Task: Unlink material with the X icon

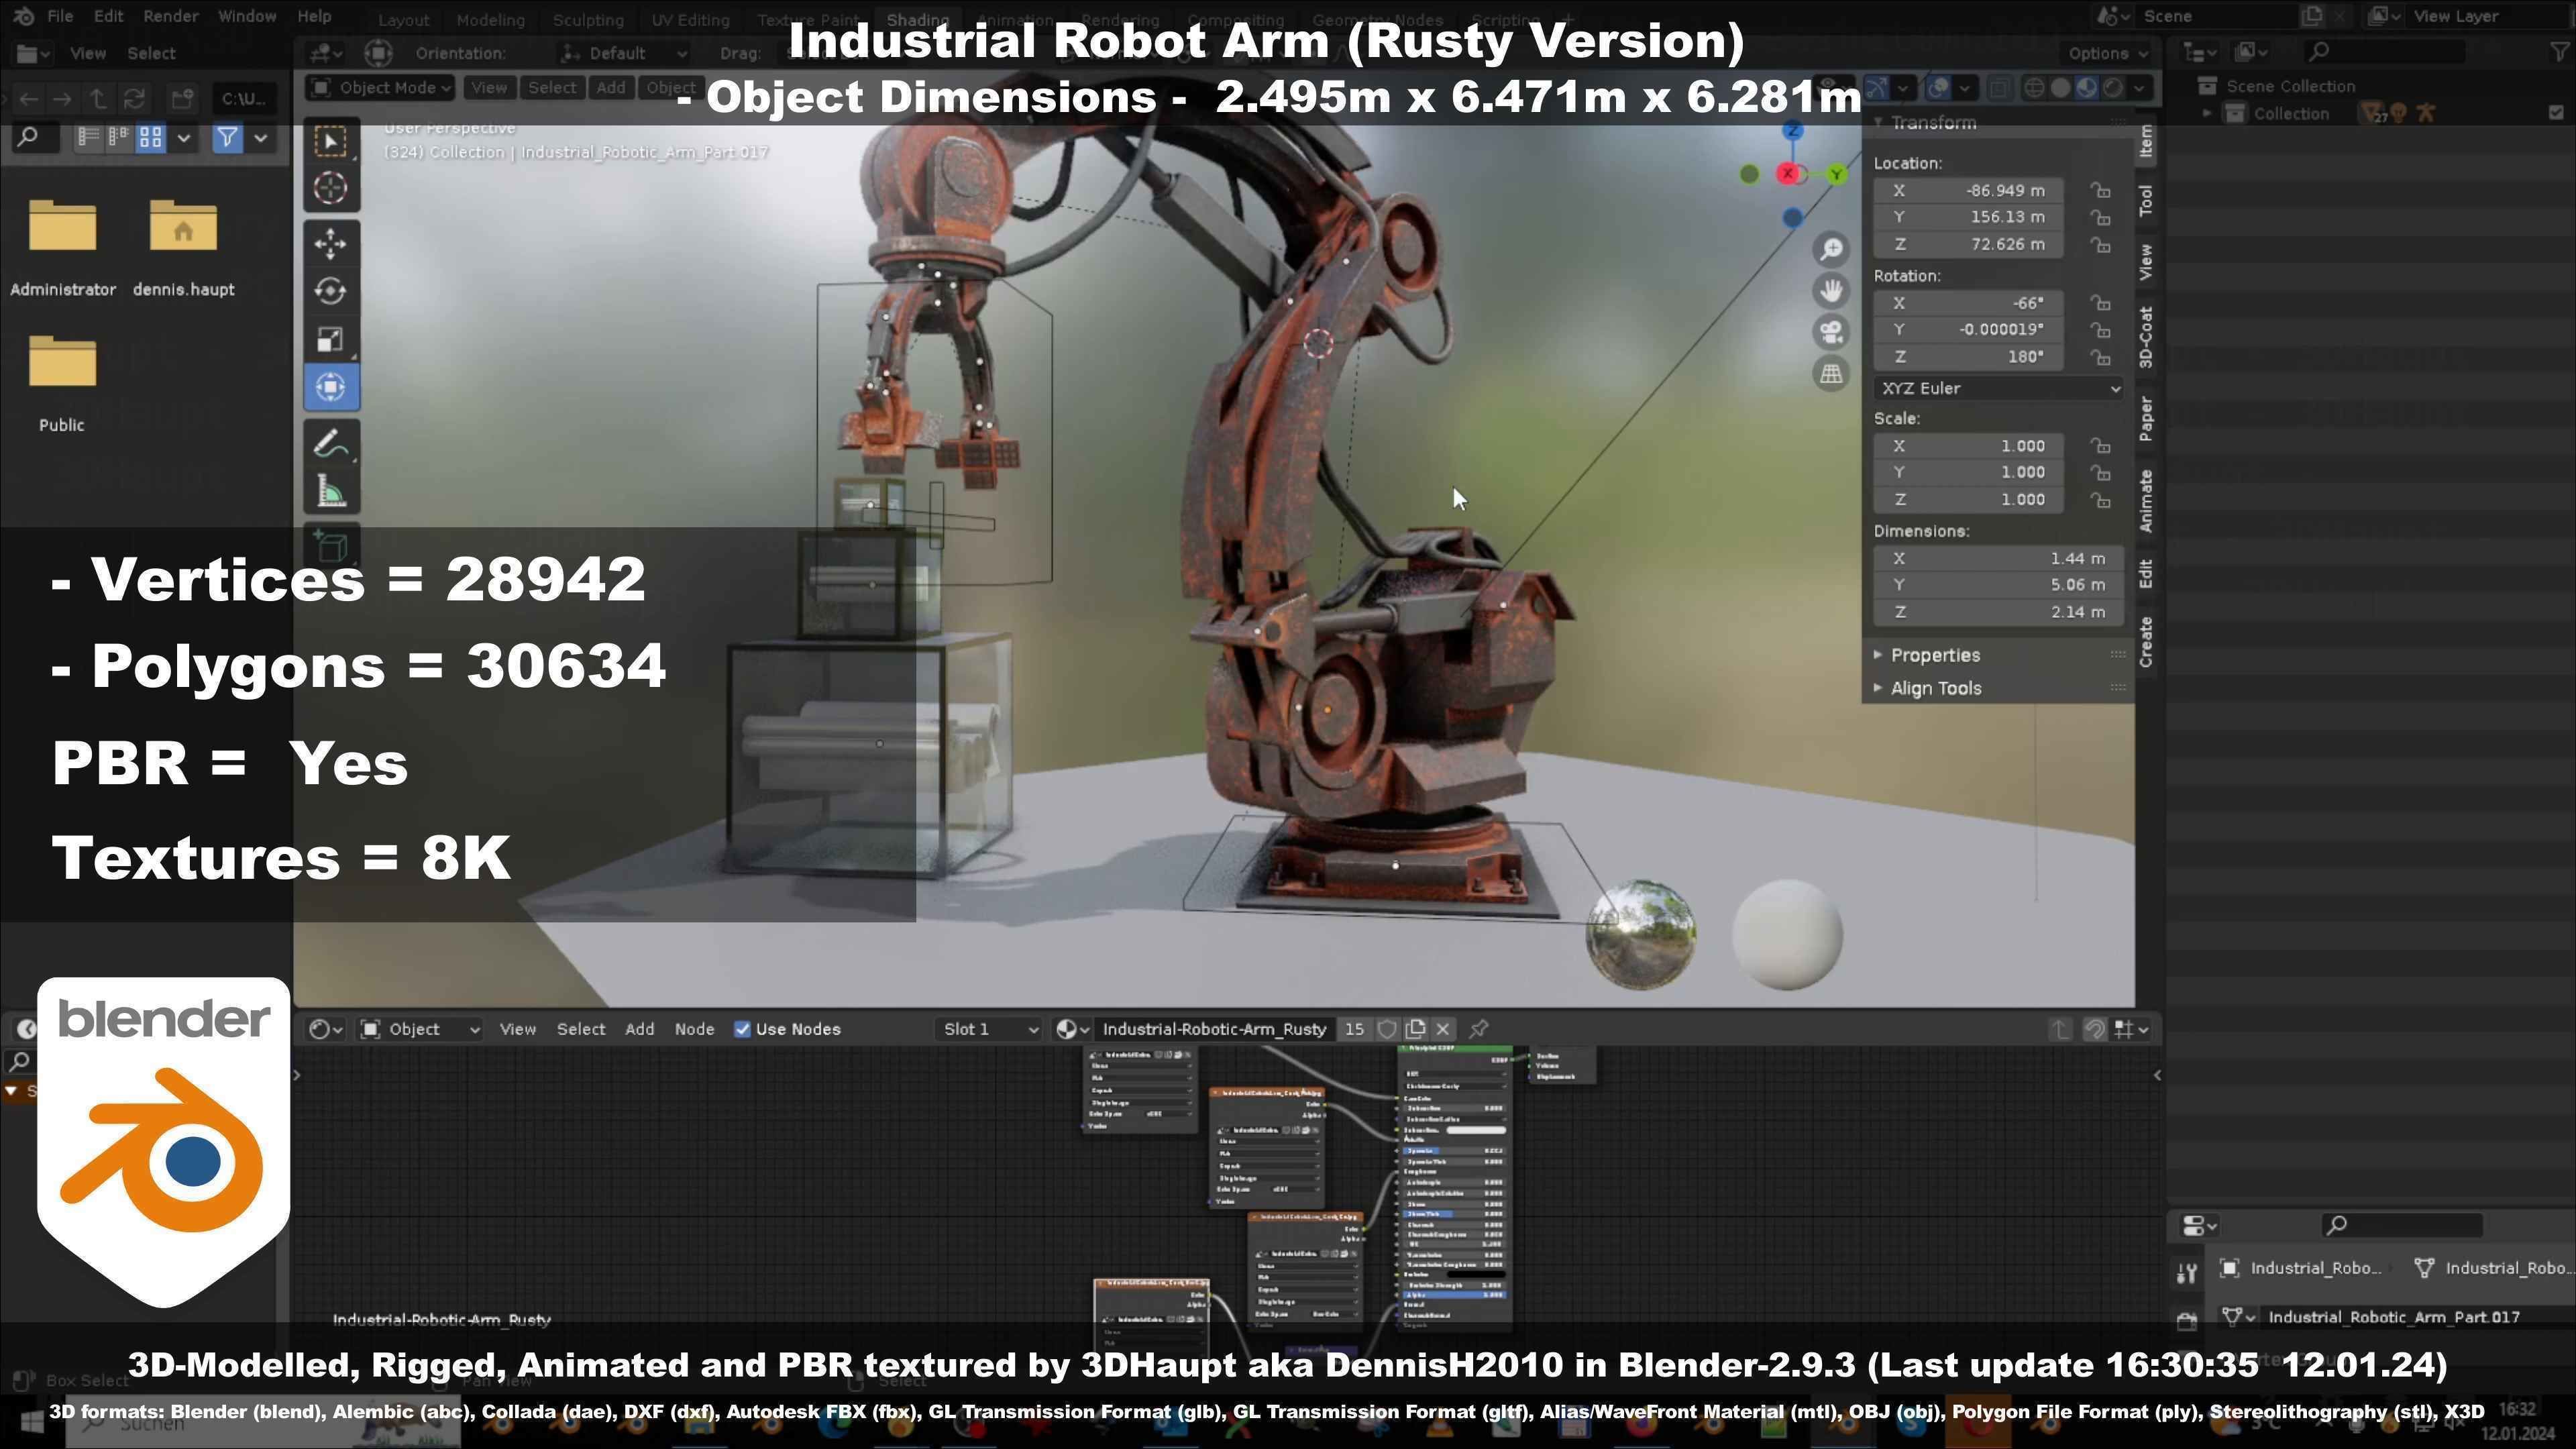Action: coord(1443,1029)
